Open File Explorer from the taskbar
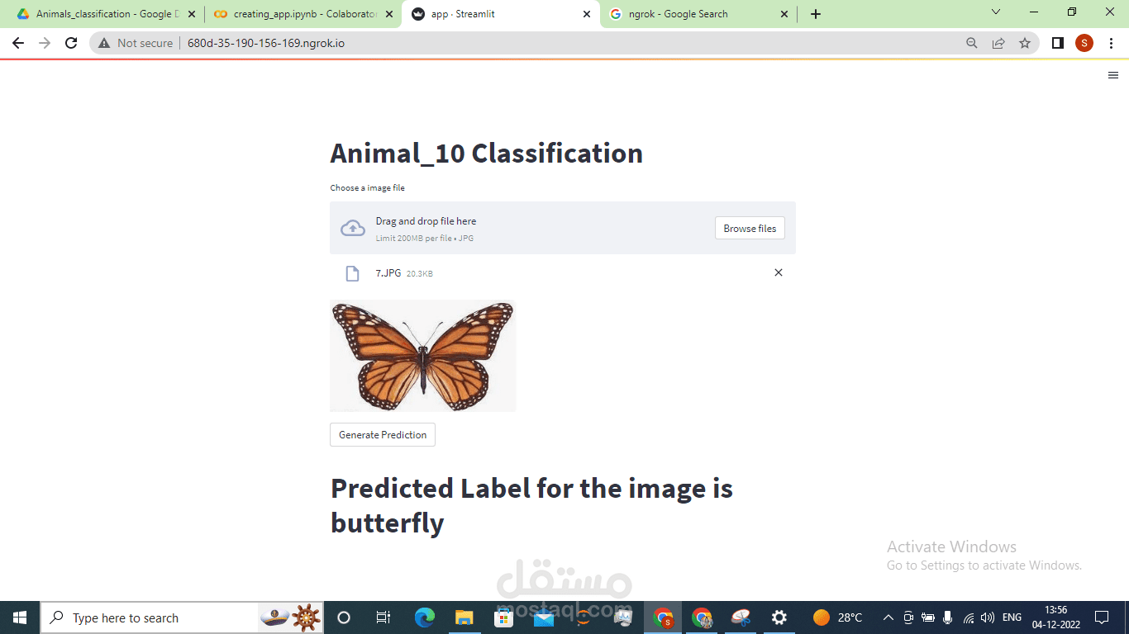The image size is (1129, 634). [464, 617]
